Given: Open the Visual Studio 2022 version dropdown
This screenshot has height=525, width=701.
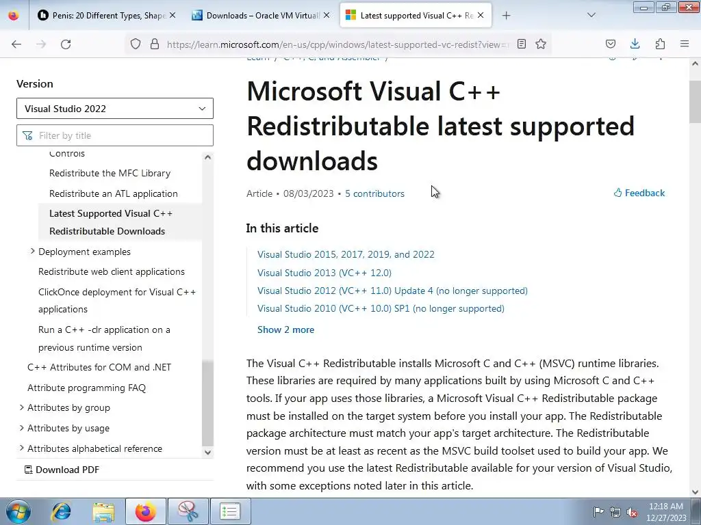Looking at the screenshot, I should coord(115,109).
